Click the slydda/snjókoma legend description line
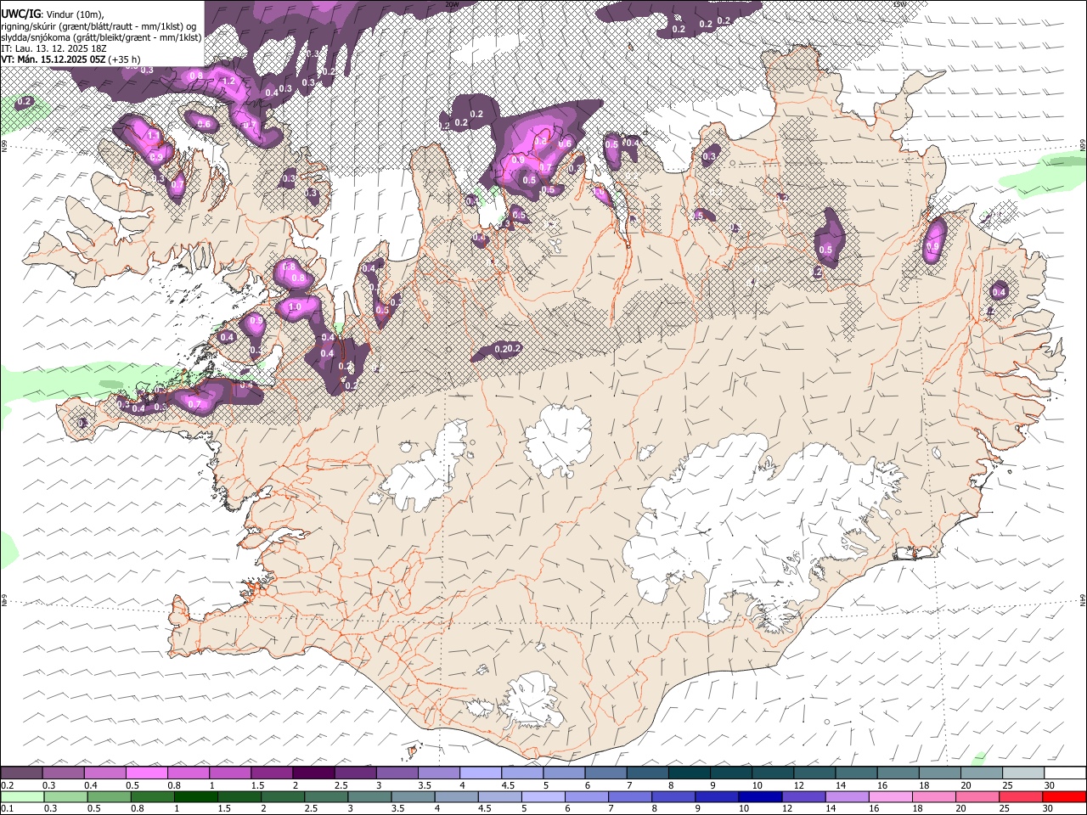Image resolution: width=1087 pixels, height=815 pixels. click(x=101, y=37)
